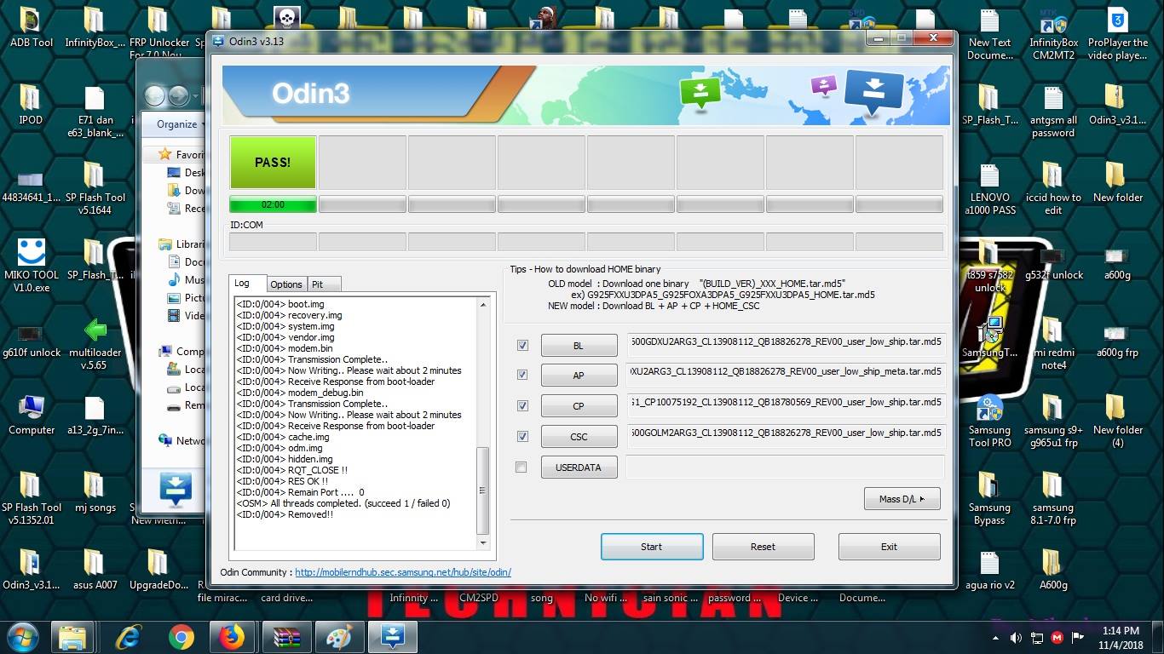The height and width of the screenshot is (654, 1164).
Task: Uncheck the CP file checkbox
Action: 522,405
